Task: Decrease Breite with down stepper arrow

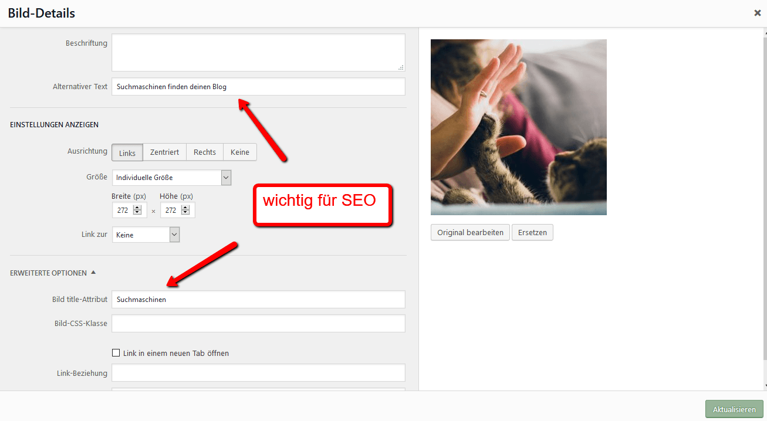Action: tap(137, 213)
